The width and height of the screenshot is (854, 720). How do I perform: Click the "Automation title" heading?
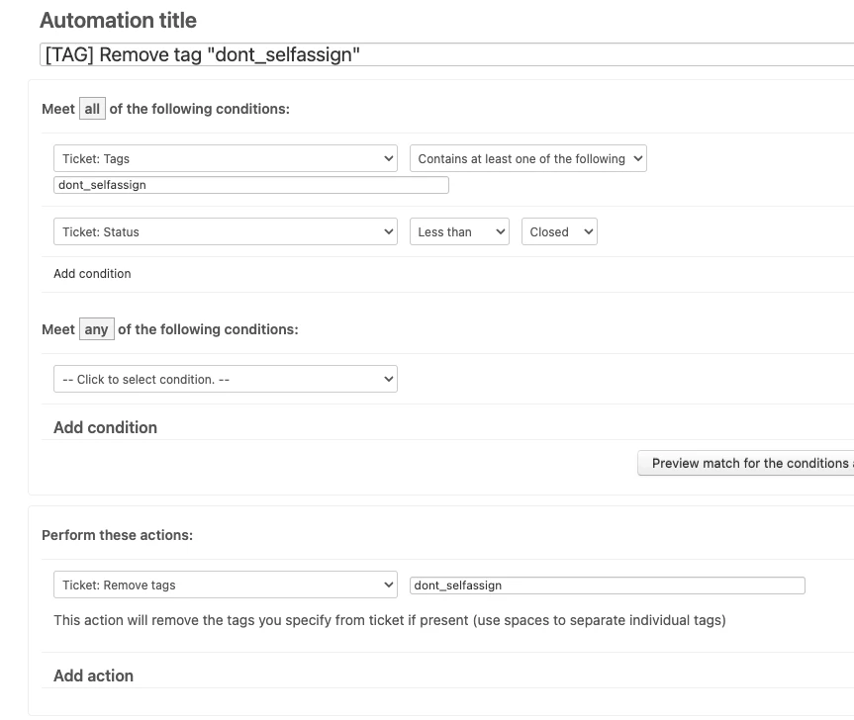coord(118,20)
